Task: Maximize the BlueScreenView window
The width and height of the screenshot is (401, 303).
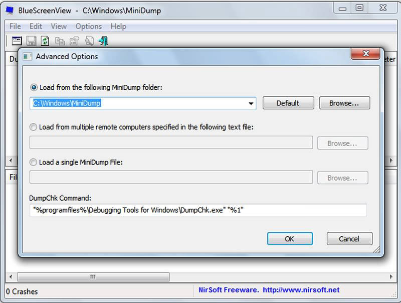Action: click(359, 8)
